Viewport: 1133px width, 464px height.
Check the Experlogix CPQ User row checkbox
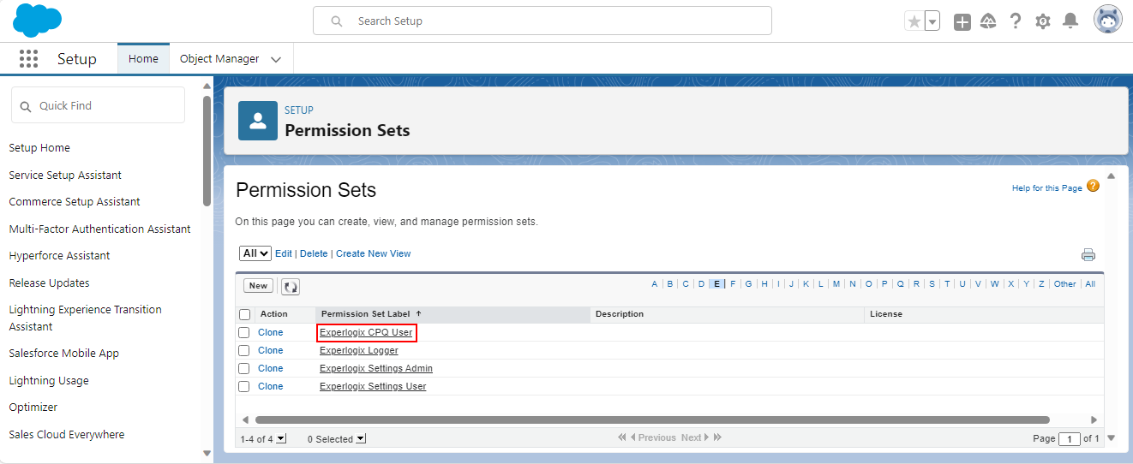[244, 332]
